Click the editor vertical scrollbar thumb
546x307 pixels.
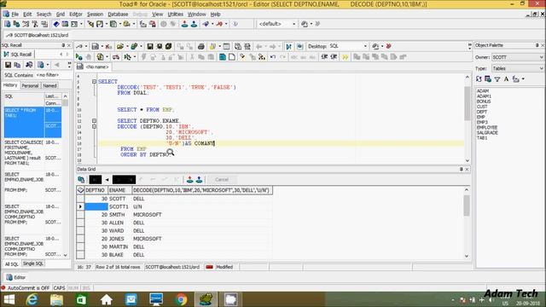pyautogui.click(x=468, y=103)
